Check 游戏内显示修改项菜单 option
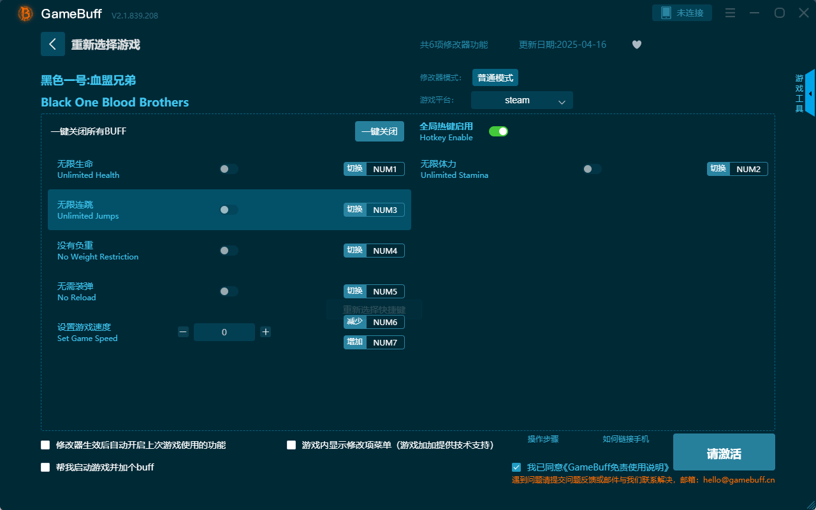The image size is (816, 510). click(x=291, y=445)
